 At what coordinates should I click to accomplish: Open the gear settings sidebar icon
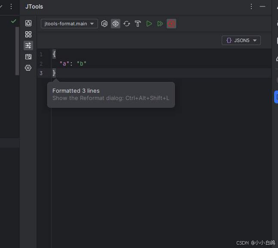pos(28,68)
